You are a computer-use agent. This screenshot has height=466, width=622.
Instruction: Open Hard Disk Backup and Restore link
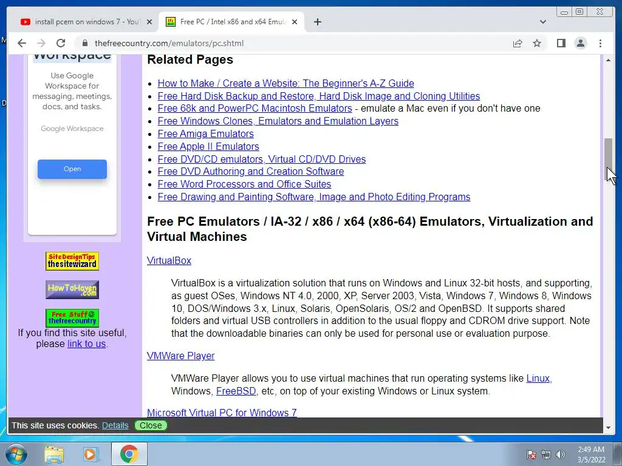(318, 96)
